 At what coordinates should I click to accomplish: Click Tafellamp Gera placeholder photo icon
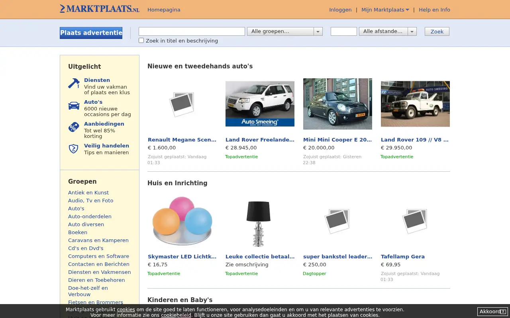(x=415, y=221)
